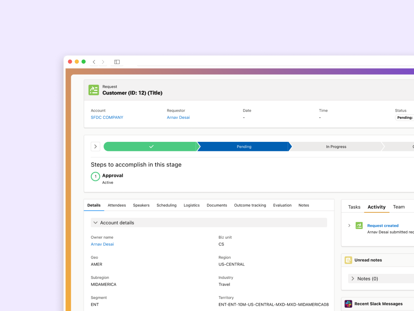This screenshot has width=414, height=311.
Task: Click the AMER geo value
Action: coord(96,264)
